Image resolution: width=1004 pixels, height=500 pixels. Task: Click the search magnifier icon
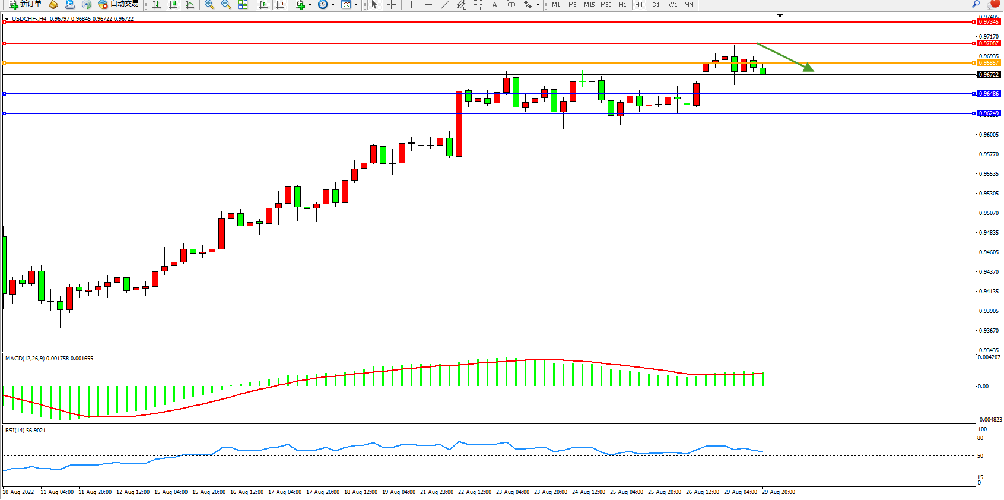[976, 4]
